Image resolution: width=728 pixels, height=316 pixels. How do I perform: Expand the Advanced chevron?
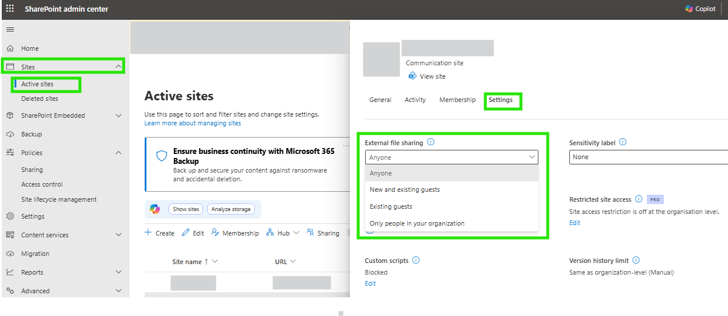pyautogui.click(x=118, y=291)
